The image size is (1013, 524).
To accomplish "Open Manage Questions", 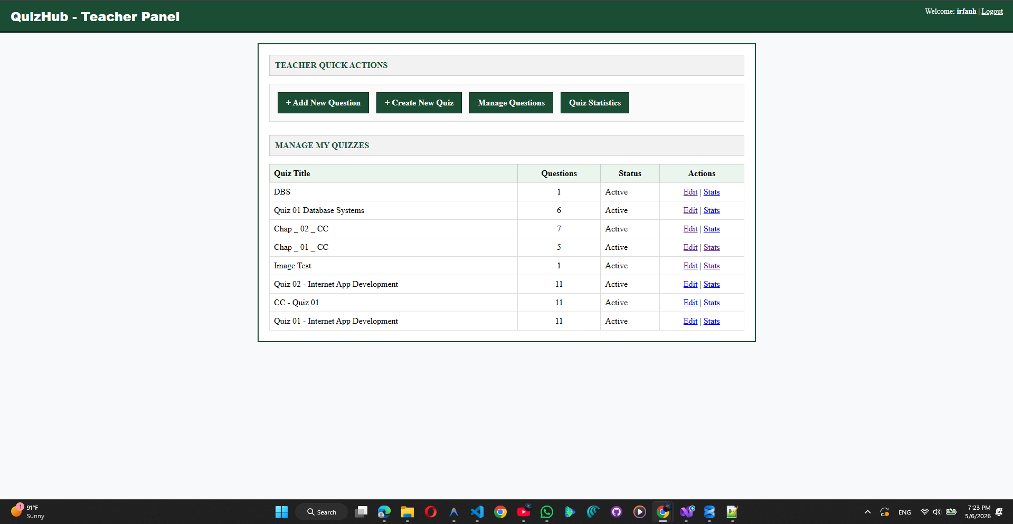I will (x=511, y=103).
